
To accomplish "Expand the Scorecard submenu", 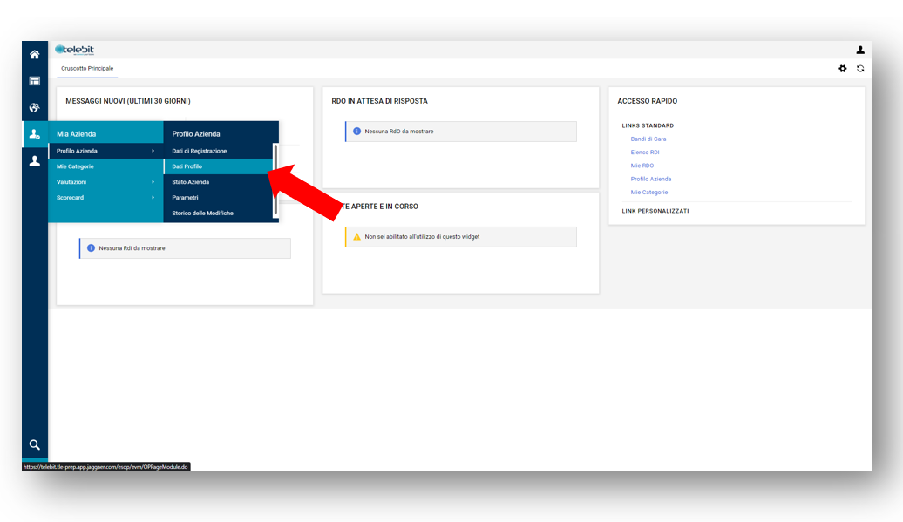I will tap(105, 198).
